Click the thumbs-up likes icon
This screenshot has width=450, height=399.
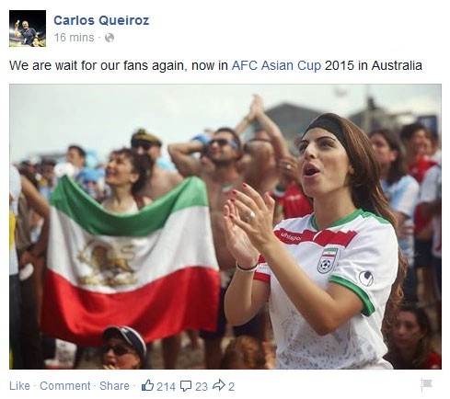pyautogui.click(x=147, y=385)
